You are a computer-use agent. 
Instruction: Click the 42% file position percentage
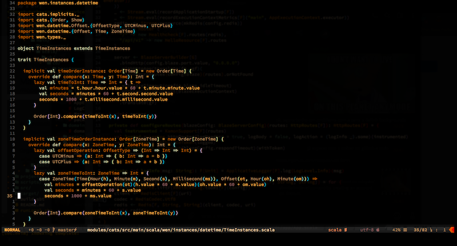[396, 229]
